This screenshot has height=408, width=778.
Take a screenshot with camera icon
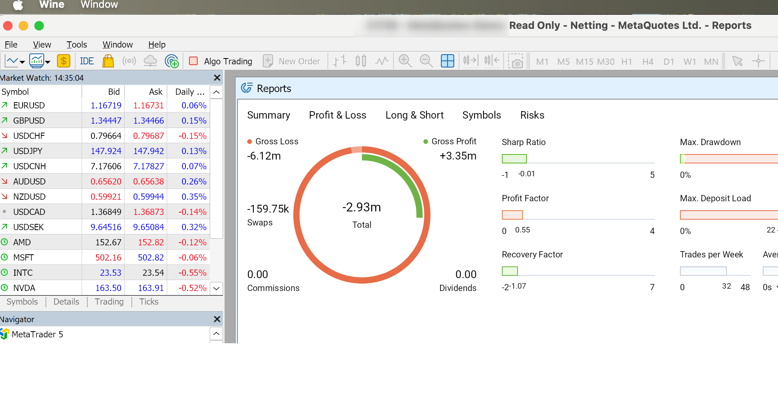point(516,61)
